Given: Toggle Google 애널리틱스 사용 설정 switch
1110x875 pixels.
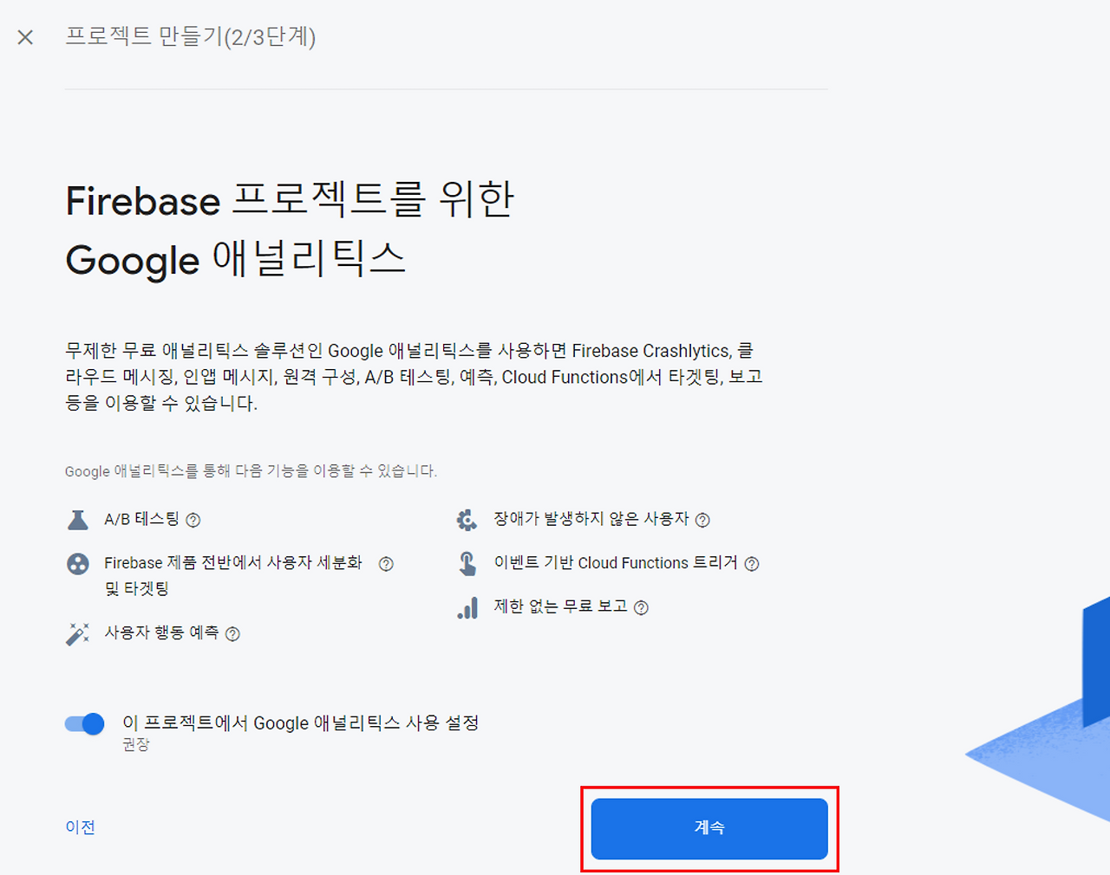Looking at the screenshot, I should 85,723.
